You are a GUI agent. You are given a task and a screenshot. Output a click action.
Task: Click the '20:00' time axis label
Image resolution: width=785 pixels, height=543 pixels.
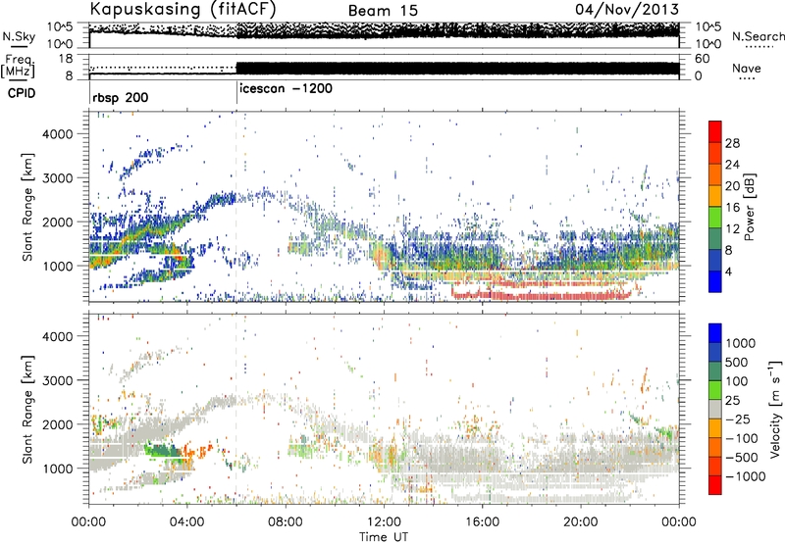pyautogui.click(x=580, y=521)
